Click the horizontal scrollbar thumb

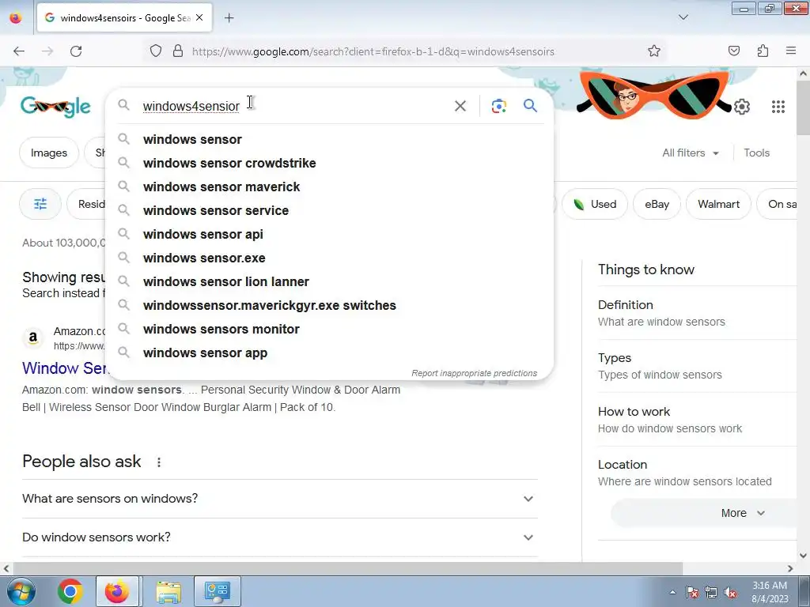[x=347, y=568]
